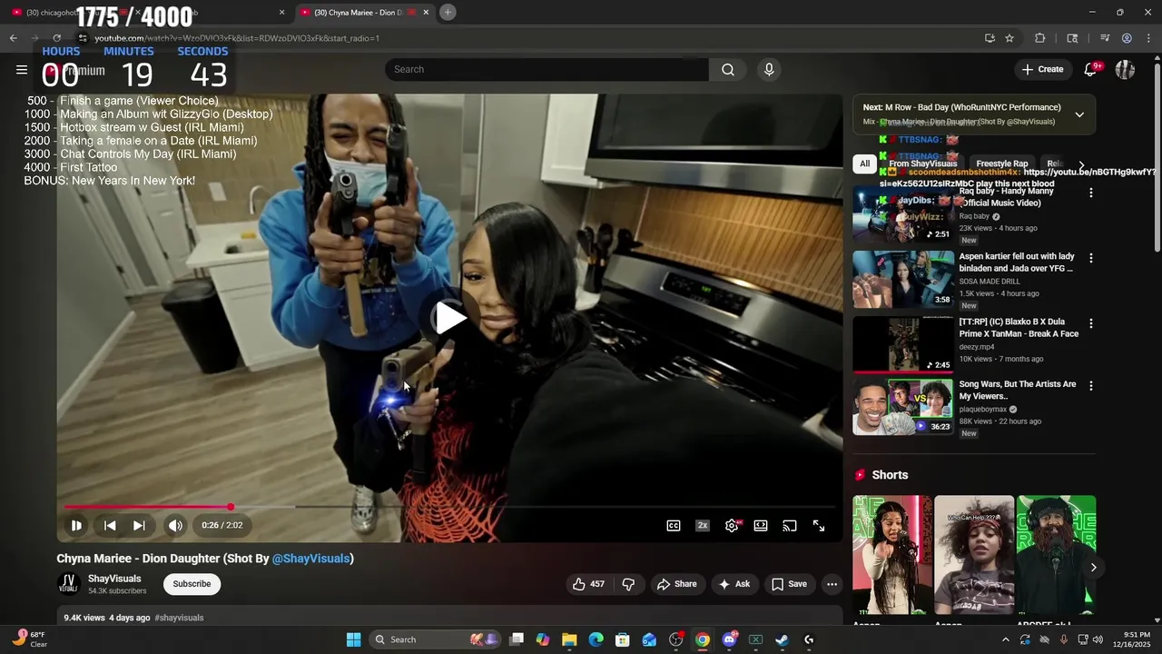Screen dimensions: 1162x654
Task: Open the Raq baby Handy Manny thumbnail
Action: tap(903, 214)
